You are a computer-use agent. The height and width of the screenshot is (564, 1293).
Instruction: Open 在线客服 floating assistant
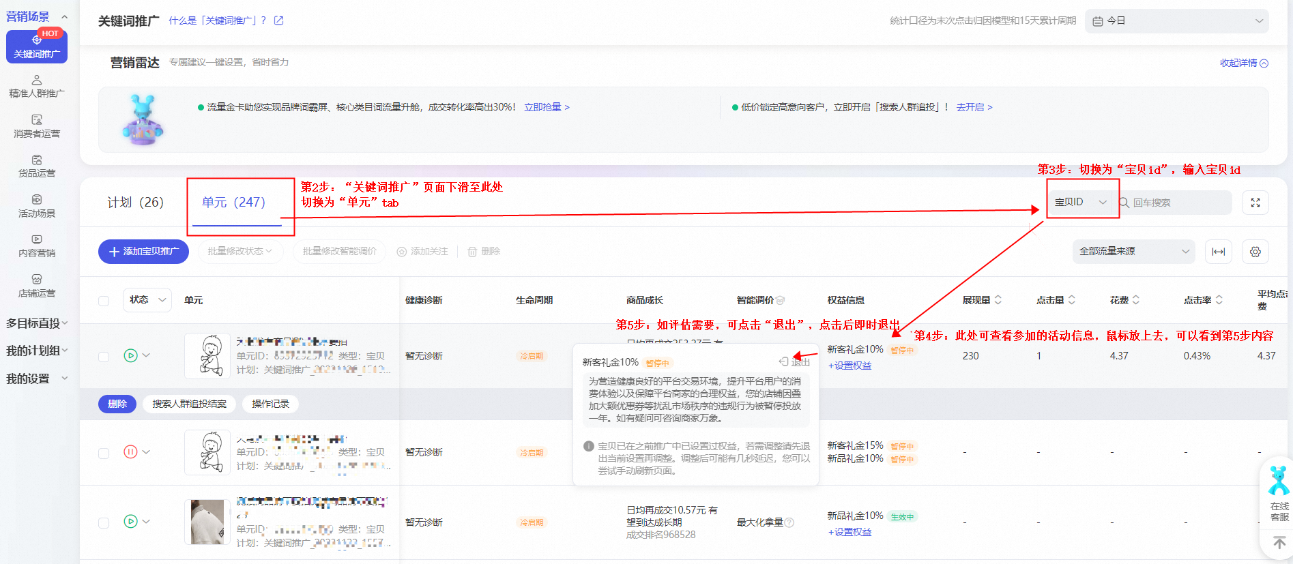[1279, 494]
